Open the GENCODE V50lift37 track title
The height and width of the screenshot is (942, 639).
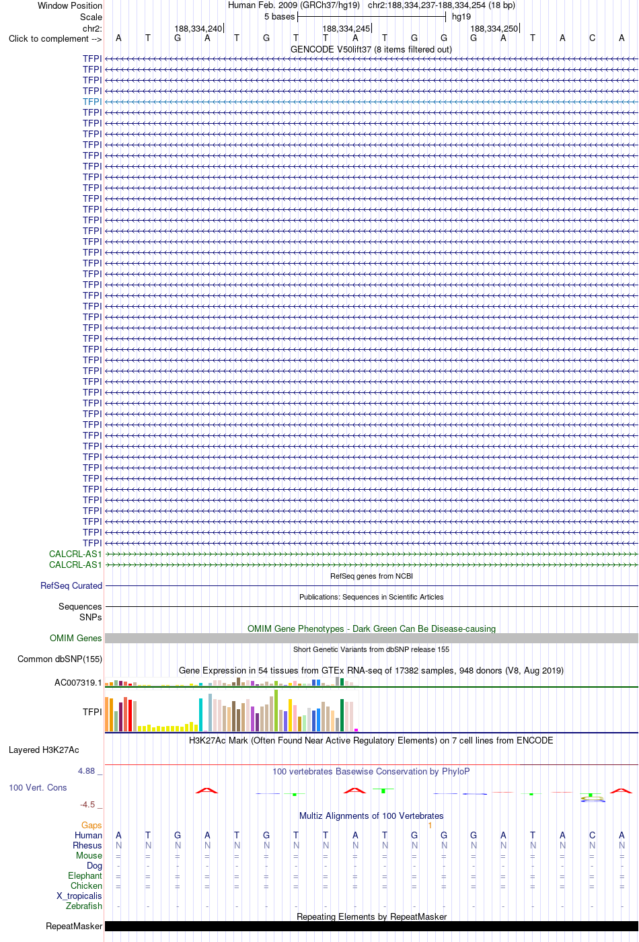(371, 49)
